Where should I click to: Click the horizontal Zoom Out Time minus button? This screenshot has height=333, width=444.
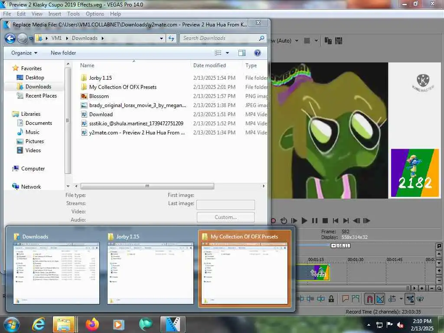pyautogui.click(x=432, y=288)
